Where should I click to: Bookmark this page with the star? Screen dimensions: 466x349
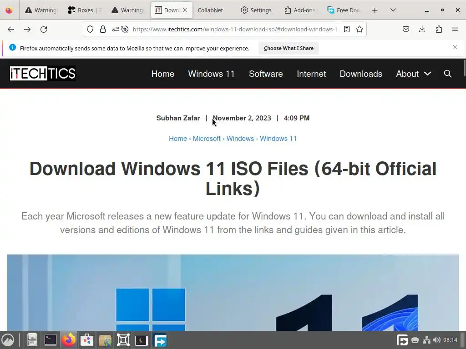(x=360, y=29)
